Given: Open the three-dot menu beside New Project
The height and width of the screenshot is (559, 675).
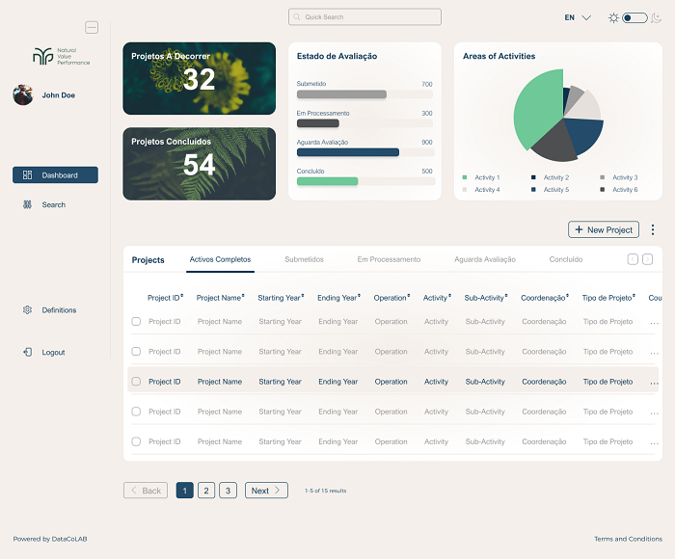Looking at the screenshot, I should pyautogui.click(x=653, y=230).
